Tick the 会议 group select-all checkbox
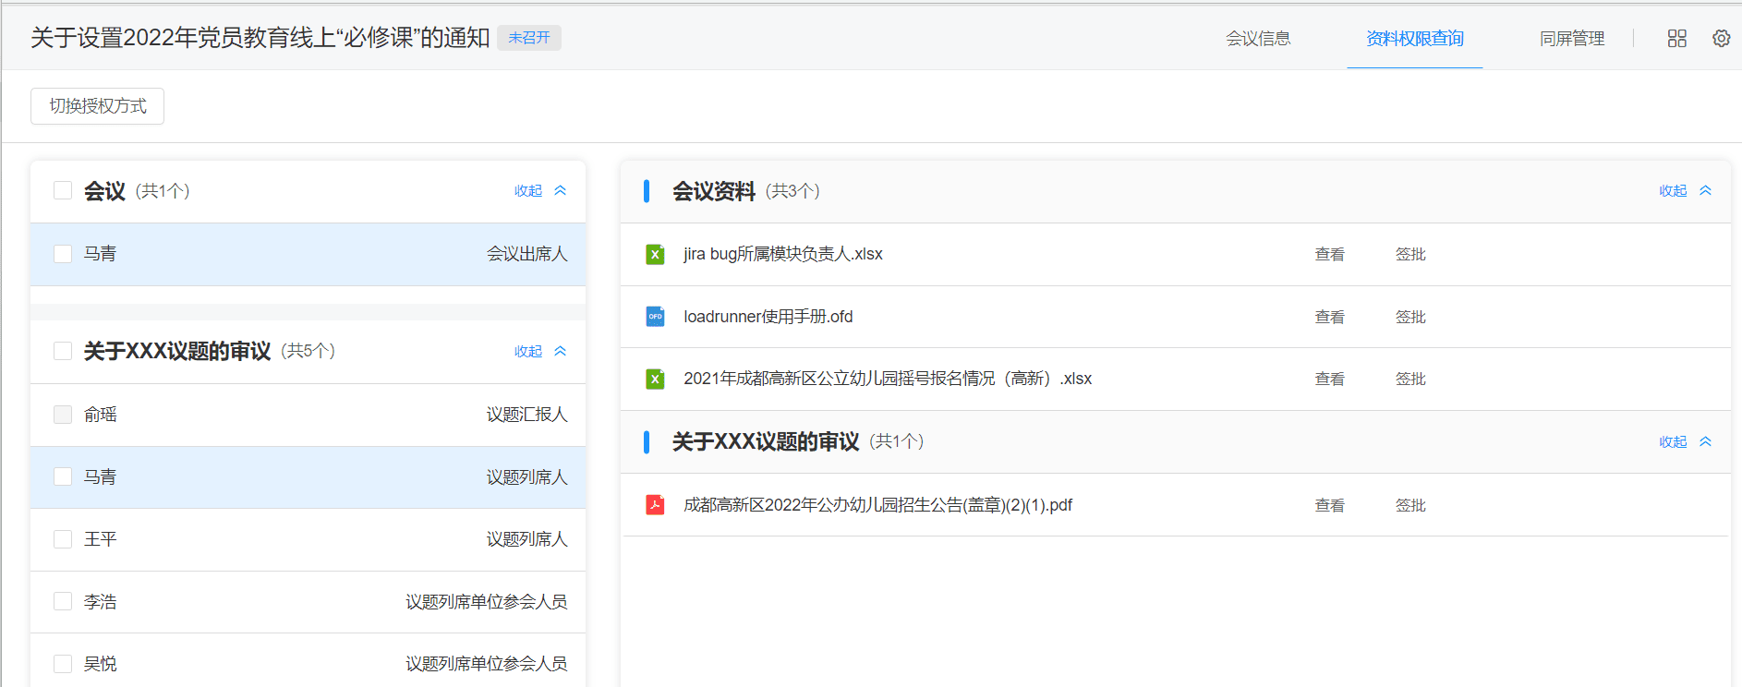This screenshot has width=1742, height=687. tap(63, 190)
